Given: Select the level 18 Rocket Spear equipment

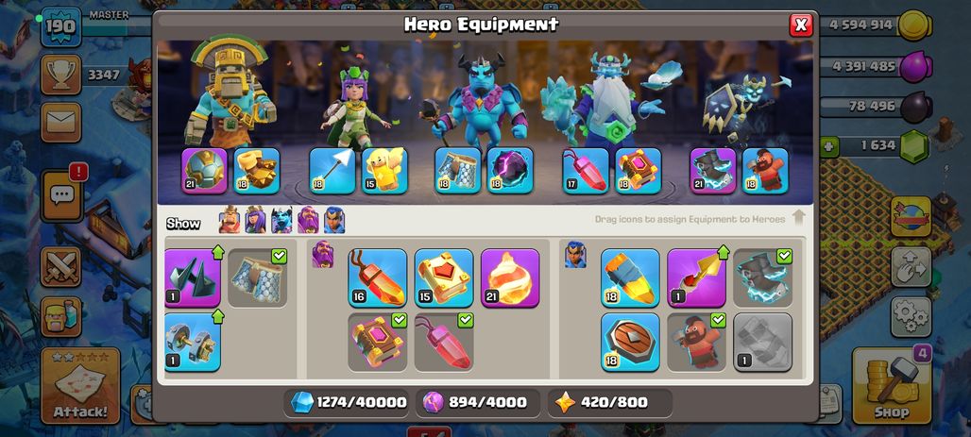Looking at the screenshot, I should tap(630, 277).
